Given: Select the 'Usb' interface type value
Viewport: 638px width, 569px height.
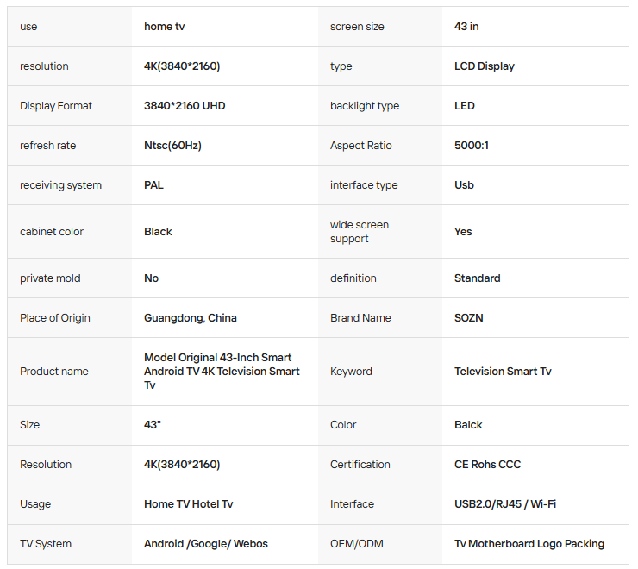Looking at the screenshot, I should coord(464,185).
